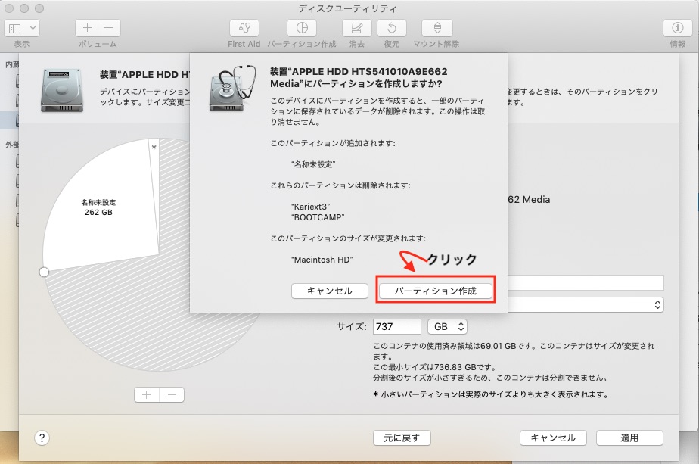
Task: Run First Aid from the toolbar
Action: tap(244, 28)
